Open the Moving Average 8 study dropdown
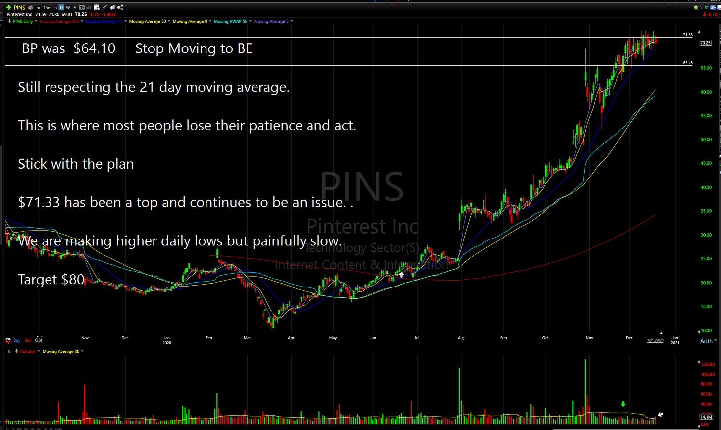 210,21
